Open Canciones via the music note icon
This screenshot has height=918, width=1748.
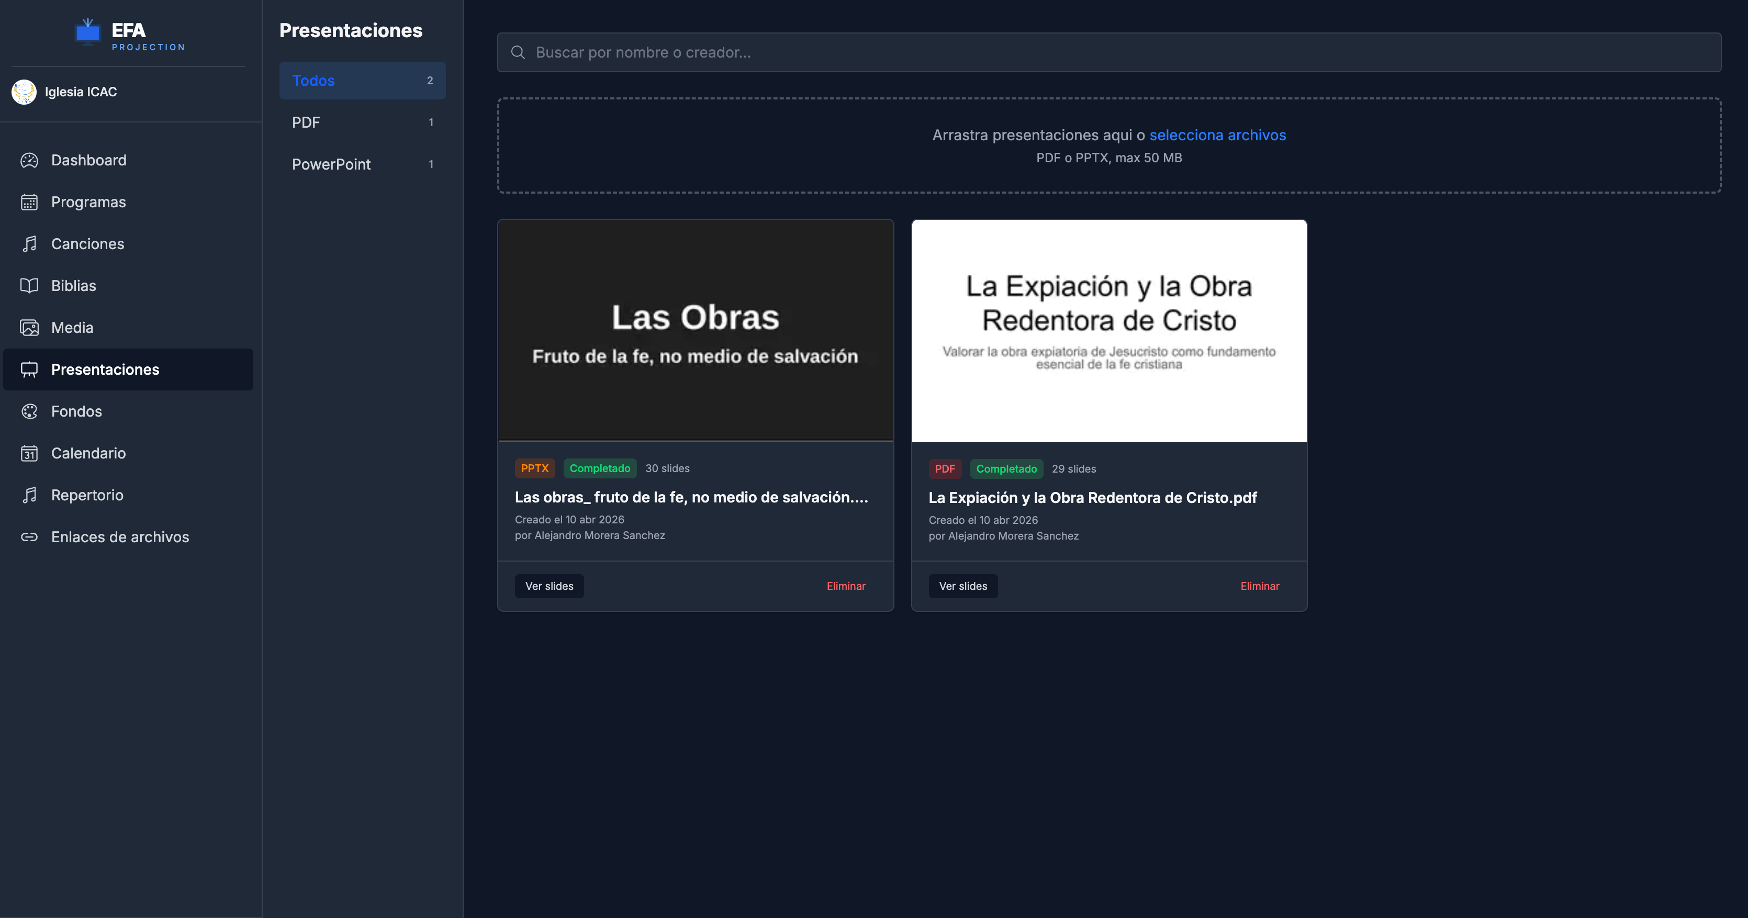pos(29,243)
